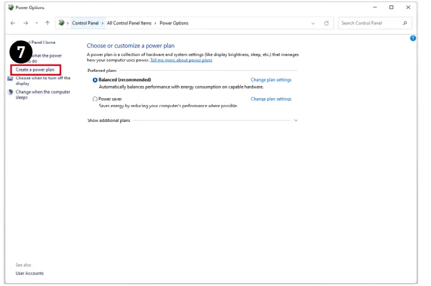Click the forward navigation arrow

[25, 23]
